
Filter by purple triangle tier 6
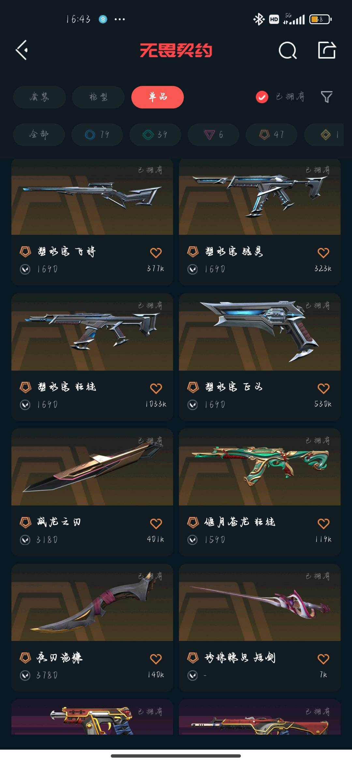tap(213, 135)
